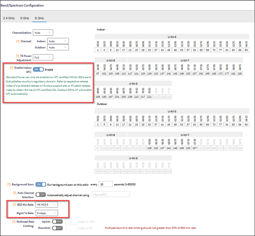Click help icon next to Channel

coord(18,41)
